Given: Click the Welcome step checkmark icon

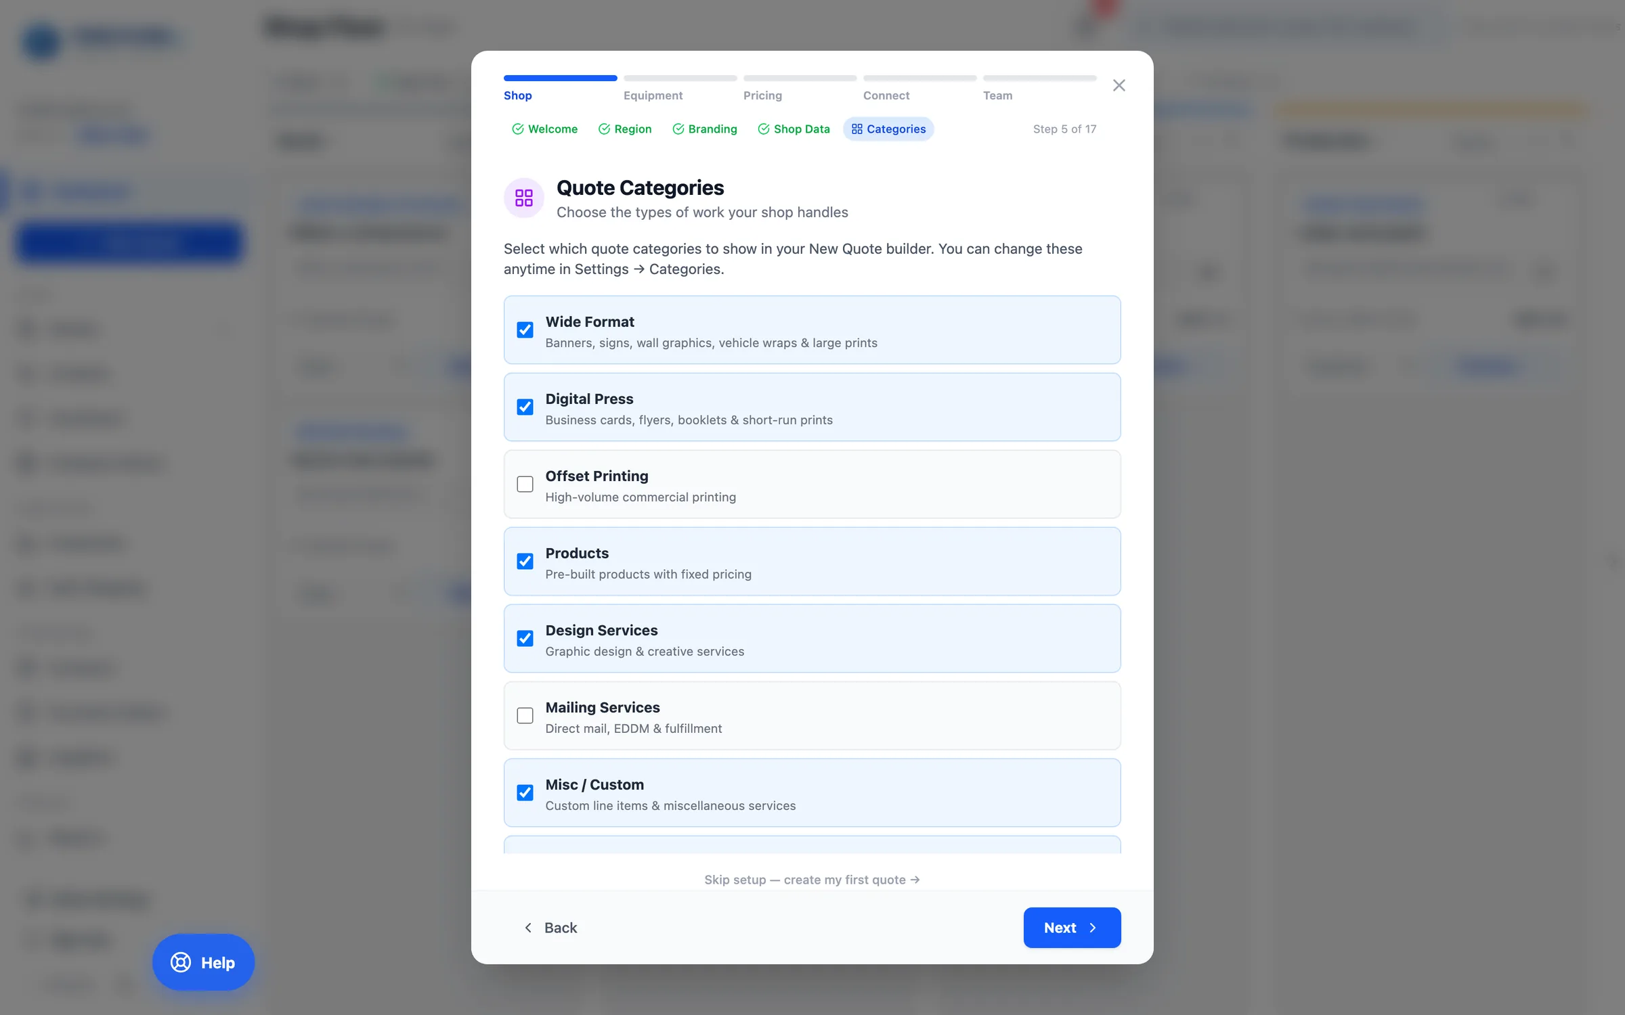Looking at the screenshot, I should click(x=518, y=129).
